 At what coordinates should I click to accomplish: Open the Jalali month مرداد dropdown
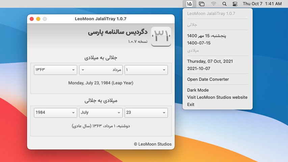click(101, 70)
